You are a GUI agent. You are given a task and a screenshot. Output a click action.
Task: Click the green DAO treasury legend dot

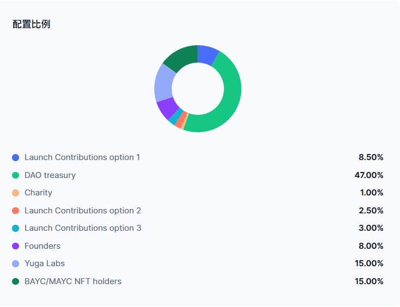pyautogui.click(x=15, y=175)
